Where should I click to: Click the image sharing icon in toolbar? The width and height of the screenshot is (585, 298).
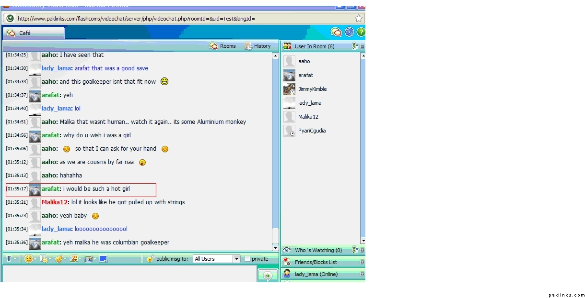tap(73, 259)
